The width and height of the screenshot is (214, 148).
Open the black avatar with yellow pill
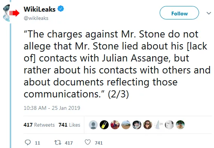point(104,125)
